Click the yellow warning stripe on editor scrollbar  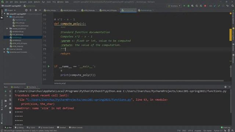(x=231, y=35)
